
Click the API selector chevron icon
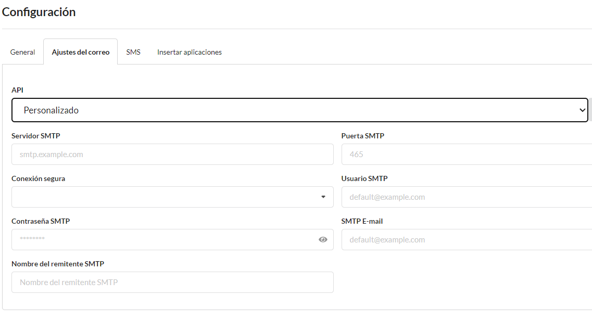pyautogui.click(x=583, y=110)
